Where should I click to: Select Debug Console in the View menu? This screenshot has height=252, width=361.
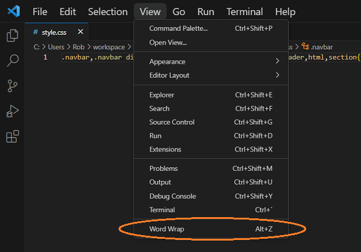point(211,196)
